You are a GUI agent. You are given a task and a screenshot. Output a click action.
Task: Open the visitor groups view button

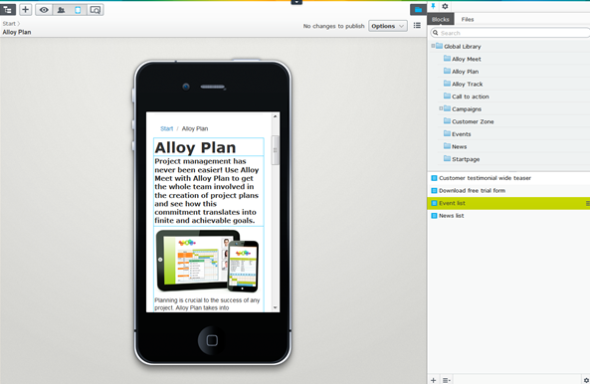[61, 10]
